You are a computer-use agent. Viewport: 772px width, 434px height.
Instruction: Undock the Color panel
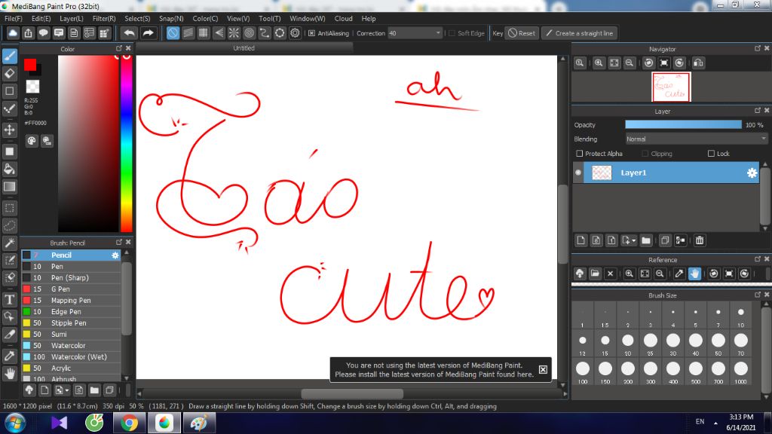(x=118, y=48)
